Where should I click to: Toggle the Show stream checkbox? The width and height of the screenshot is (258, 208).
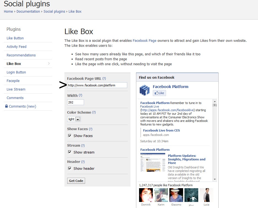[70, 152]
